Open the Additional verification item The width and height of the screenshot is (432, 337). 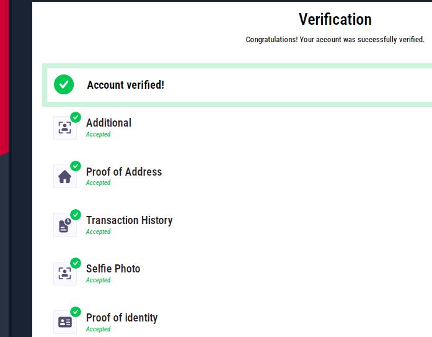(108, 123)
